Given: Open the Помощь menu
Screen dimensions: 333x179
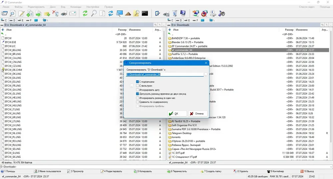Looking at the screenshot, I should [x=325, y=7].
